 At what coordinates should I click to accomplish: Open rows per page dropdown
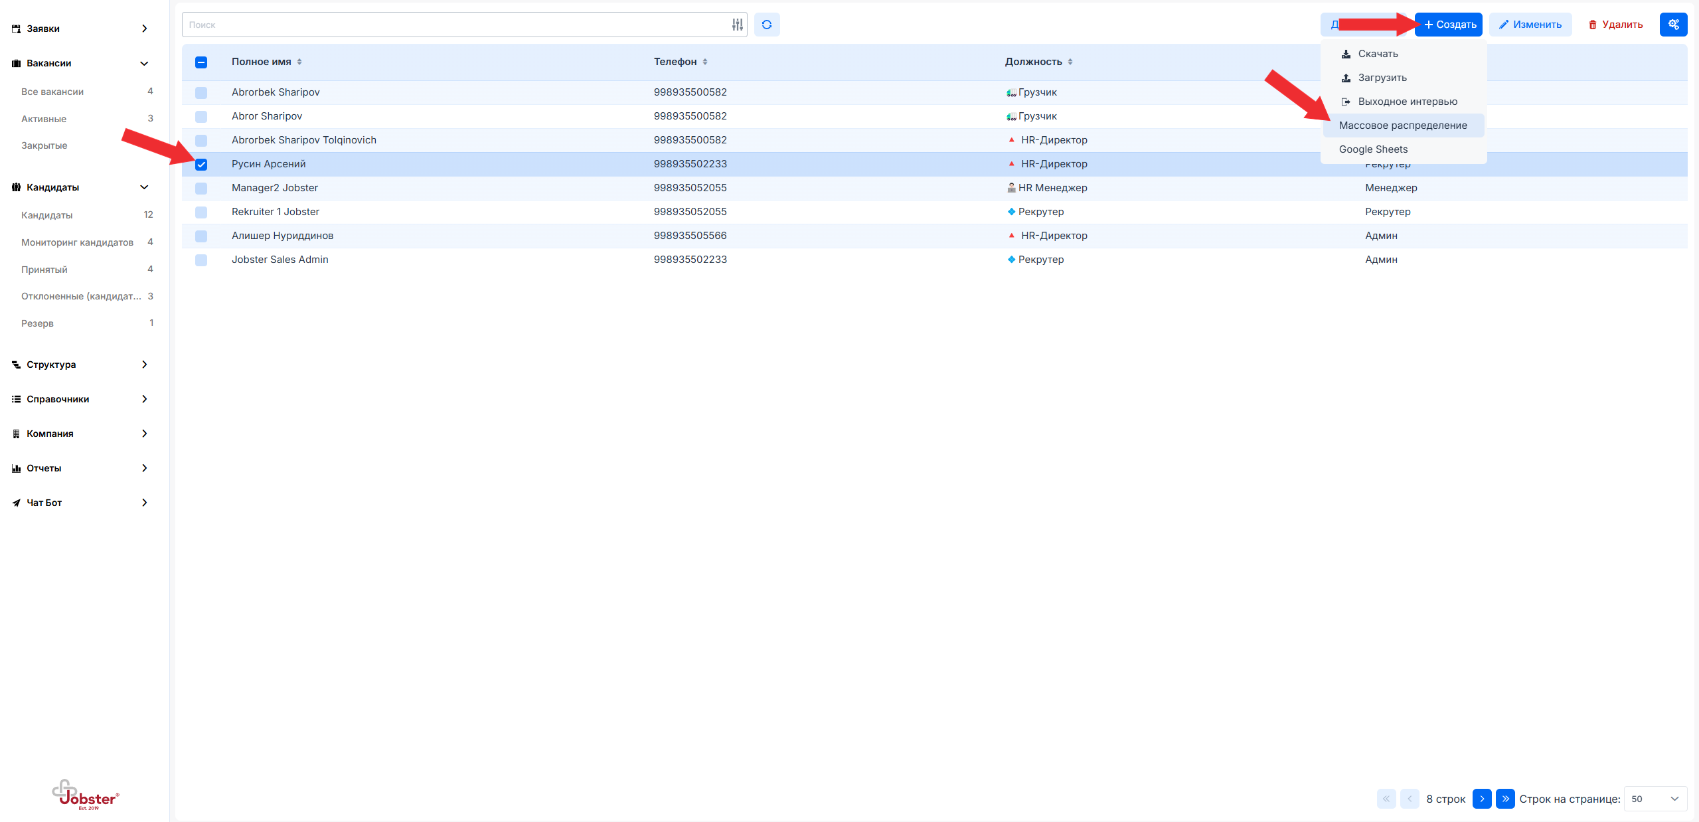click(1655, 799)
